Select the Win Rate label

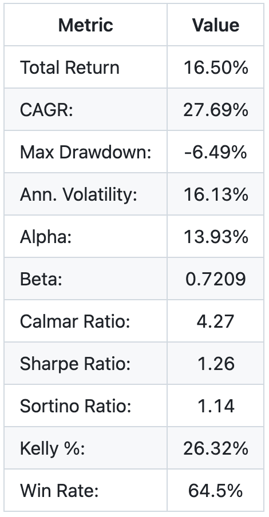tap(59, 490)
